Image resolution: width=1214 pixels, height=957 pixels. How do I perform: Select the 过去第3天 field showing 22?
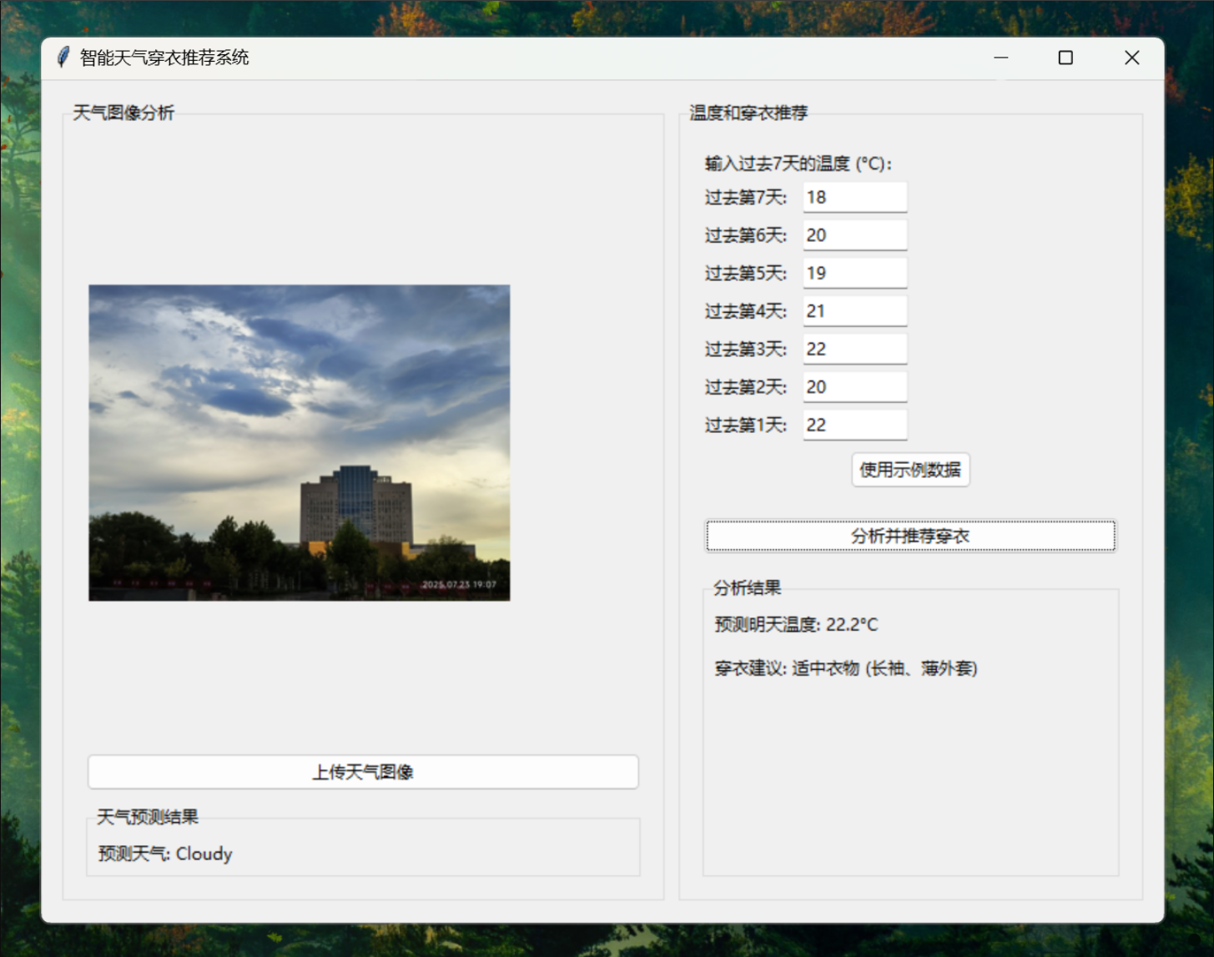[x=854, y=349]
